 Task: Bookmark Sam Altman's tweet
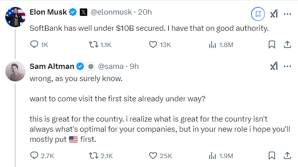click(x=272, y=155)
